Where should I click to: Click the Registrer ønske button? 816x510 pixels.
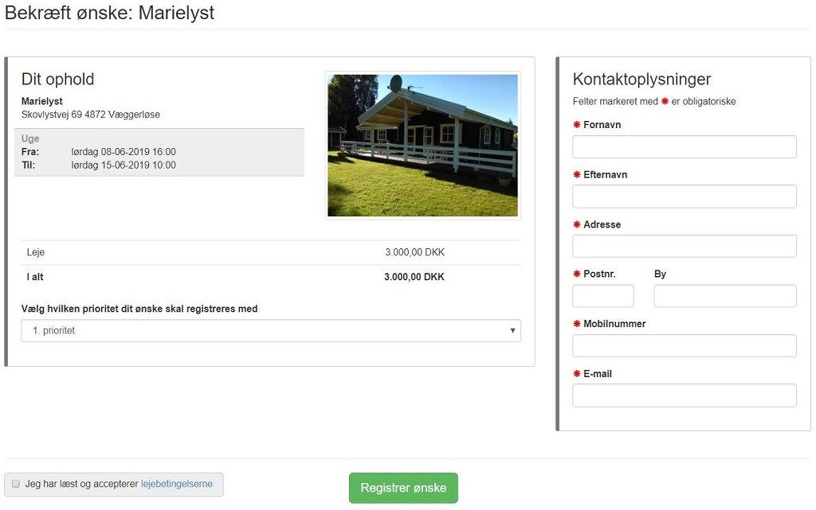coord(403,488)
